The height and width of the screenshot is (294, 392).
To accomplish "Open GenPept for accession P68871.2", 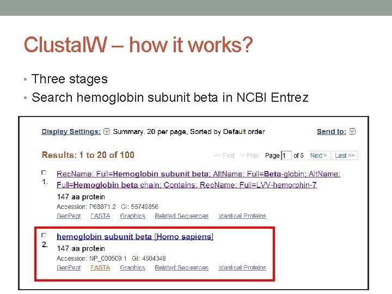I will [69, 216].
